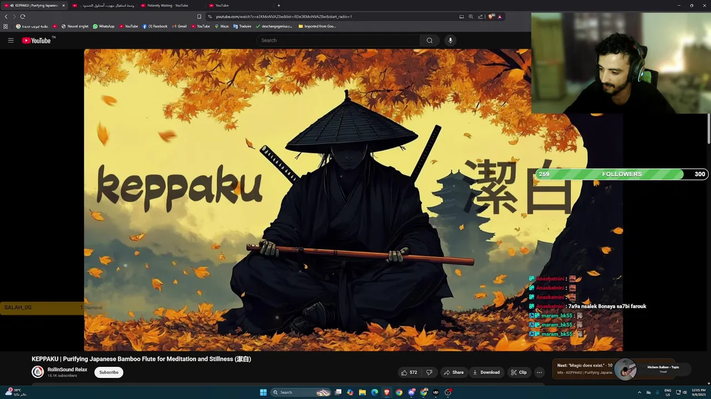Switch to the KEPPAKU browser tab

pos(34,6)
